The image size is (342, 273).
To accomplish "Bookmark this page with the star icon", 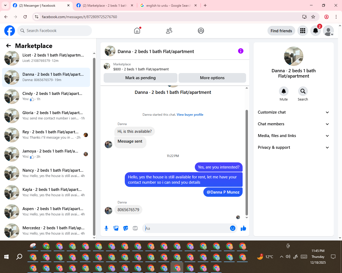I will tap(313, 17).
